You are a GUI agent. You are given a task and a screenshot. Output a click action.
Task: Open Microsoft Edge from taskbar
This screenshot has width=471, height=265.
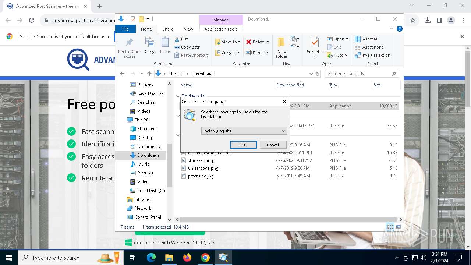click(x=151, y=258)
